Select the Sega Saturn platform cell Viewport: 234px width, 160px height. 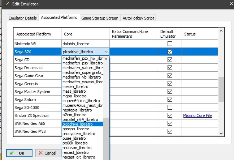coord(38,100)
